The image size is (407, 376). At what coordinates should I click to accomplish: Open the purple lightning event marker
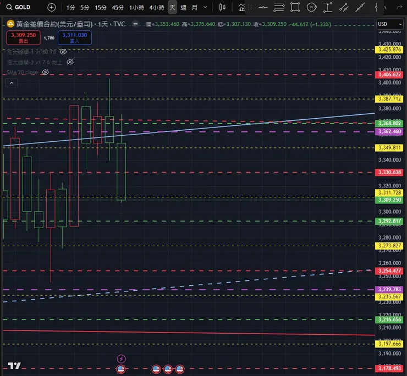coord(121,359)
